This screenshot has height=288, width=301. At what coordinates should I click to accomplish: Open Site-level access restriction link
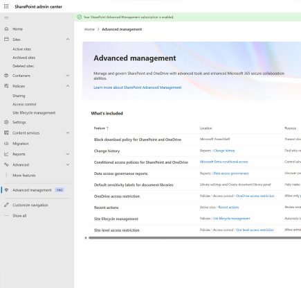tap(255, 230)
